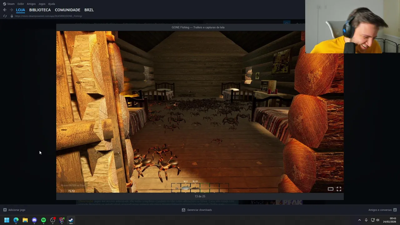Open Amigos e conversas
This screenshot has width=400, height=225.
point(380,210)
